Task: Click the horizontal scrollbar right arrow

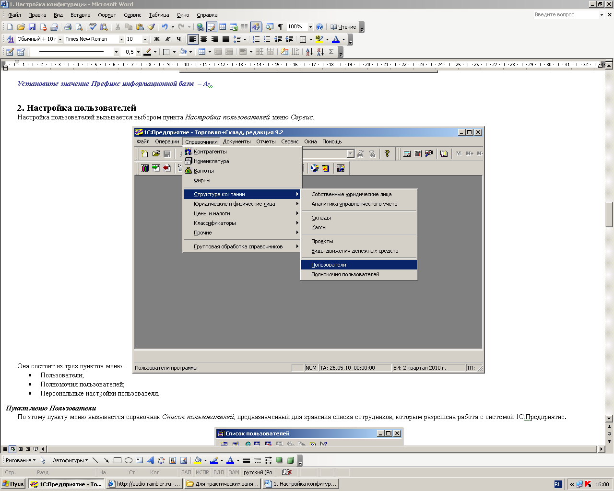Action: tap(602, 449)
